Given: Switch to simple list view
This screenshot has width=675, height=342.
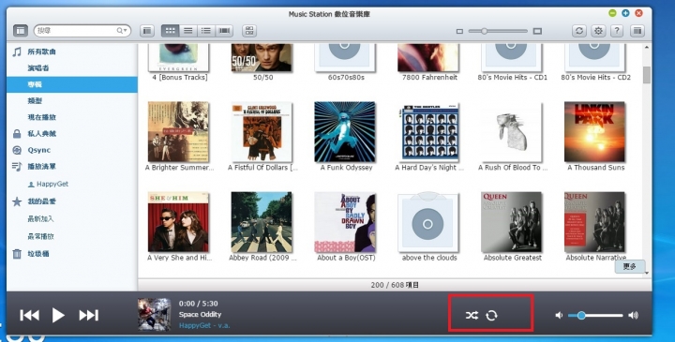Looking at the screenshot, I should tap(188, 31).
